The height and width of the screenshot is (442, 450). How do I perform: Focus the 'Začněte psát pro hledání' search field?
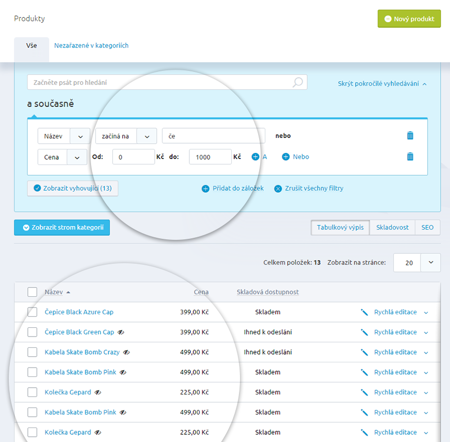(167, 82)
